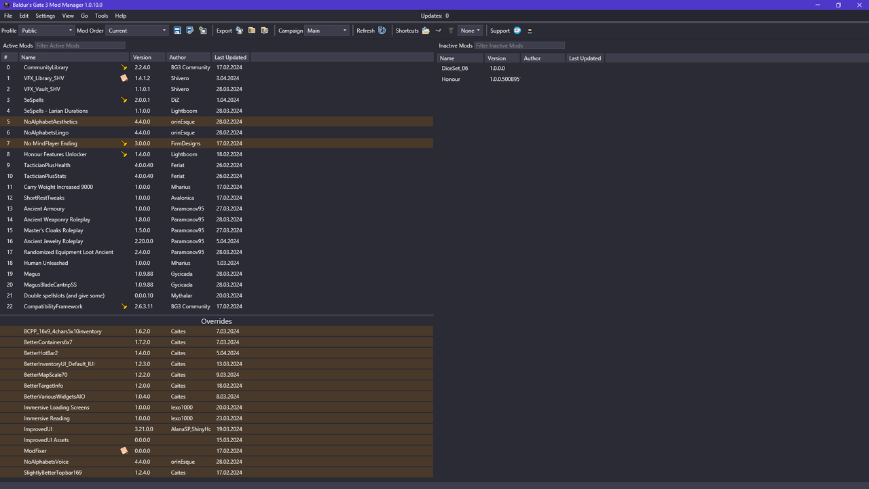Select the VFX_Vault_SHV mod row
The image size is (869, 489).
217,89
